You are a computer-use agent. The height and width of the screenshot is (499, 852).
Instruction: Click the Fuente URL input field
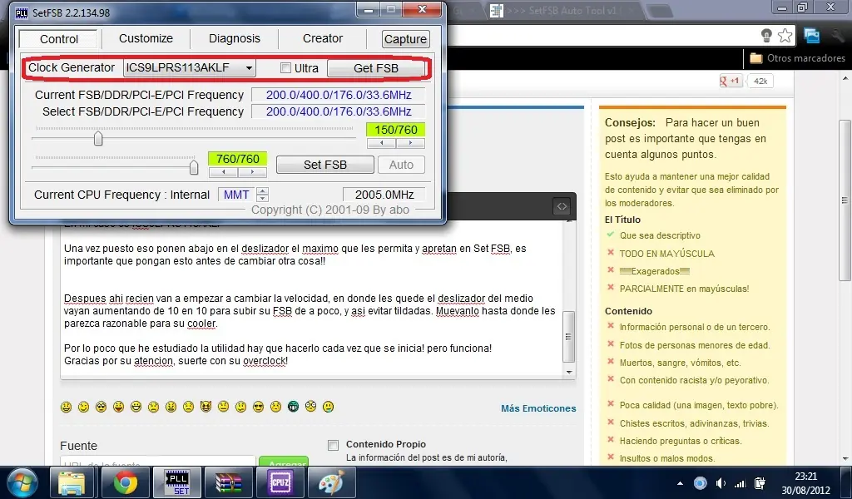(x=157, y=462)
